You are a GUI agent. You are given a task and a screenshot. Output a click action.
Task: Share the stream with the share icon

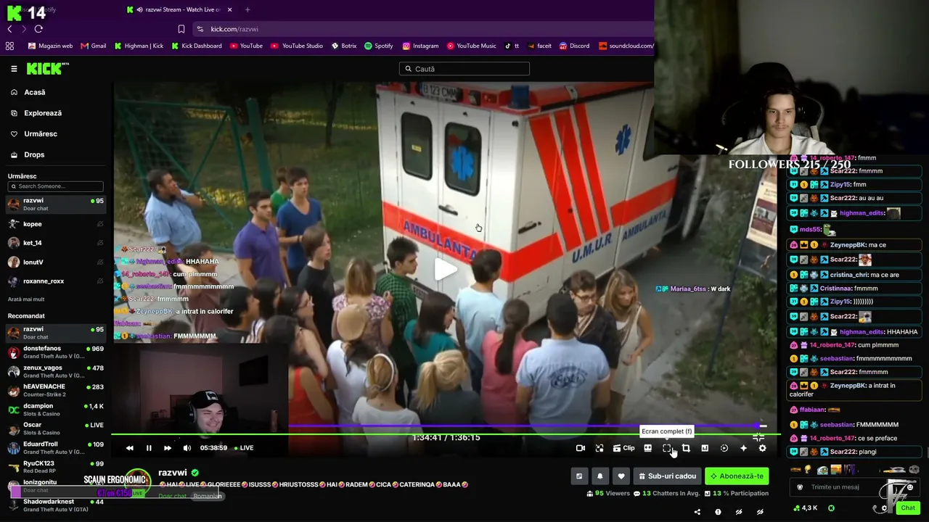[x=697, y=512]
